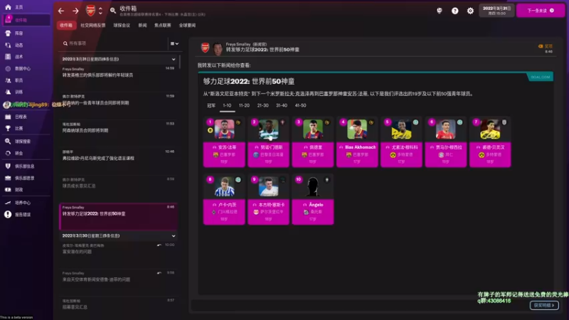Open the inbox filter list dropdown
Viewport: 569px width, 320px height.
pyautogui.click(x=174, y=43)
